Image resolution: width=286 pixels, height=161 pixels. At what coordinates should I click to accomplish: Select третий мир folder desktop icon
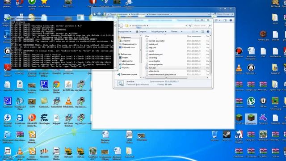pyautogui.click(x=275, y=85)
